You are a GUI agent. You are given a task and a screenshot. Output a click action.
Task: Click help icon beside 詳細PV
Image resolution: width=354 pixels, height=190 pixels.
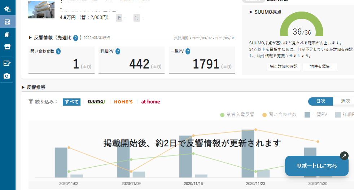(x=118, y=52)
